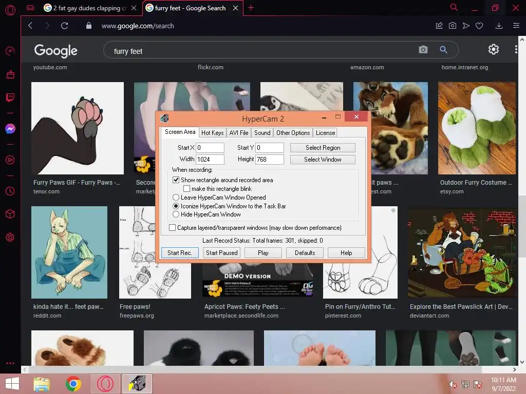This screenshot has width=526, height=394.
Task: Search tabs with magnifier in title bar
Action: [454, 7]
